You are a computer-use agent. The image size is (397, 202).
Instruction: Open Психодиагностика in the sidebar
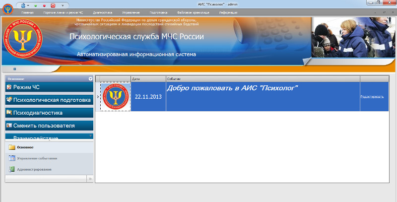pyautogui.click(x=49, y=113)
